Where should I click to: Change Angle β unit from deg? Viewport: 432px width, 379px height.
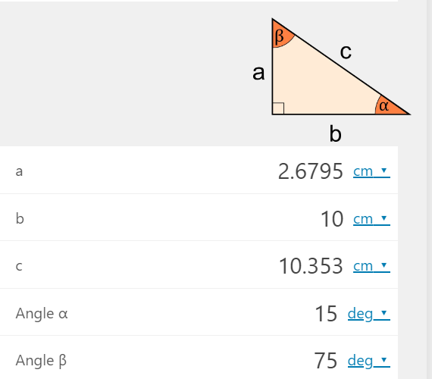click(368, 361)
